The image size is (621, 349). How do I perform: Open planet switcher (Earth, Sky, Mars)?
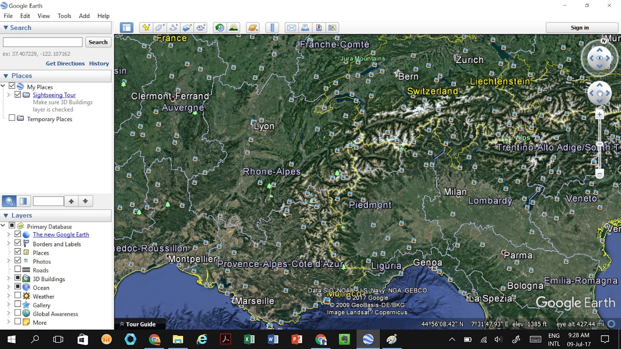[253, 28]
